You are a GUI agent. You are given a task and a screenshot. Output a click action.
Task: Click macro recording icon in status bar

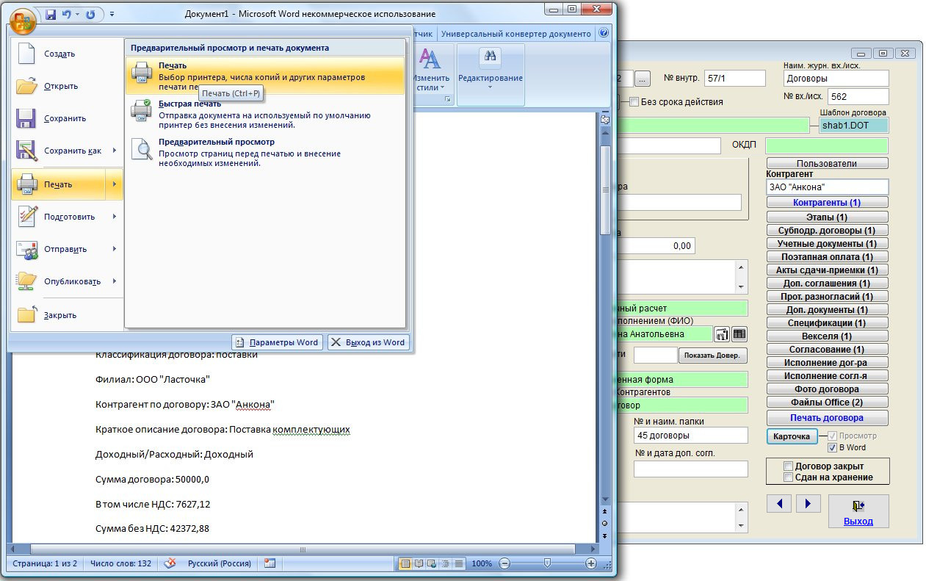(270, 563)
